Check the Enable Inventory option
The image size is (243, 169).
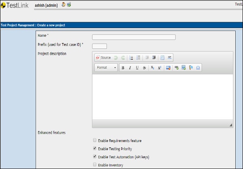pos(95,165)
